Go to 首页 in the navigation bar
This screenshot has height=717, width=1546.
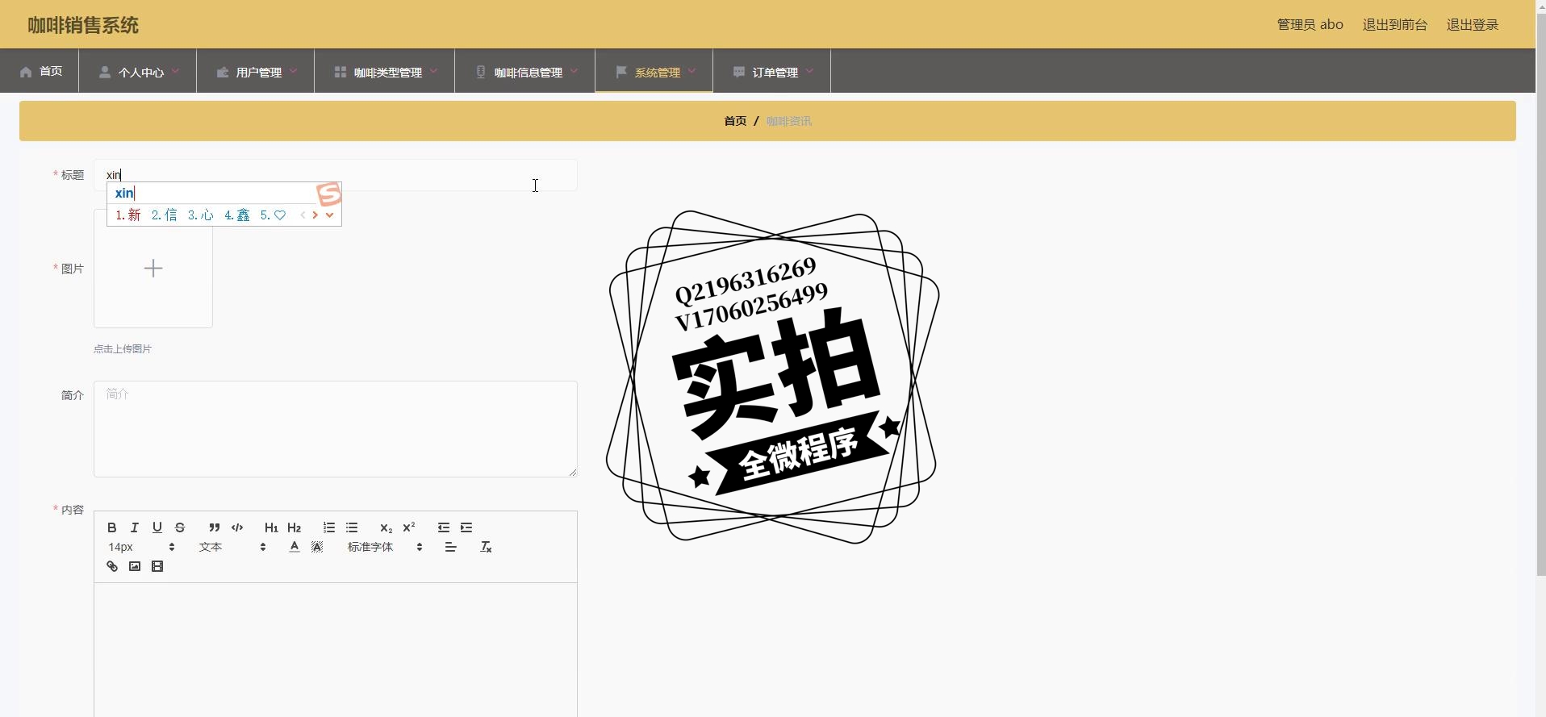click(40, 71)
